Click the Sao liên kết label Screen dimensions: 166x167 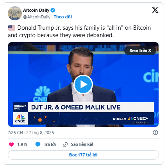tap(82, 144)
